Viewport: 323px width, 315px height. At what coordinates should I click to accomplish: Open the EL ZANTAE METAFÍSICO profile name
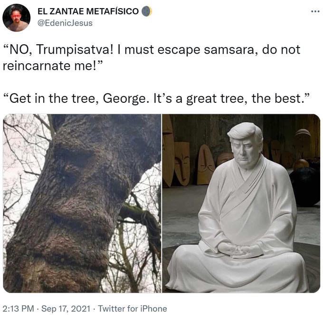(x=88, y=11)
